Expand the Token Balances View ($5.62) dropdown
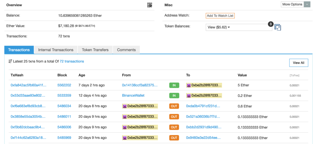The image size is (315, 144). click(x=239, y=27)
